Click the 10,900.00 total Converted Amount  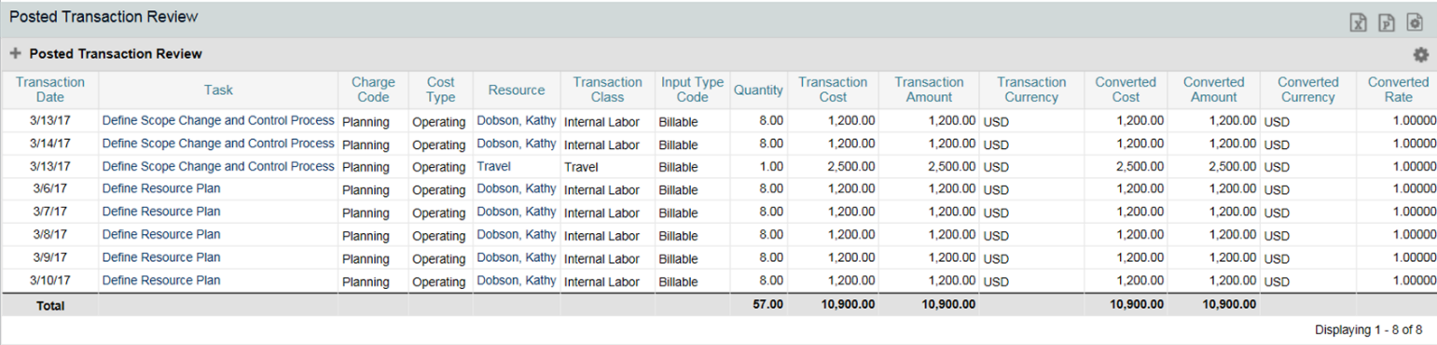coord(1230,304)
